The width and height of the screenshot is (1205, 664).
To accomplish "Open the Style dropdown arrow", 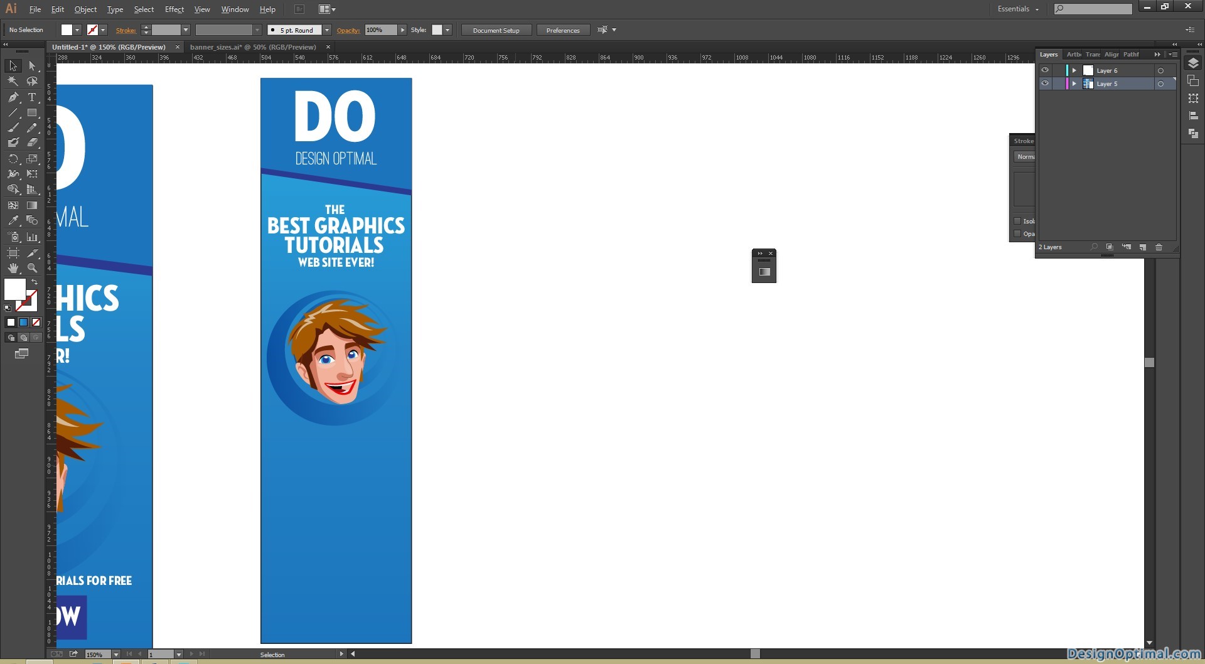I will 447,30.
